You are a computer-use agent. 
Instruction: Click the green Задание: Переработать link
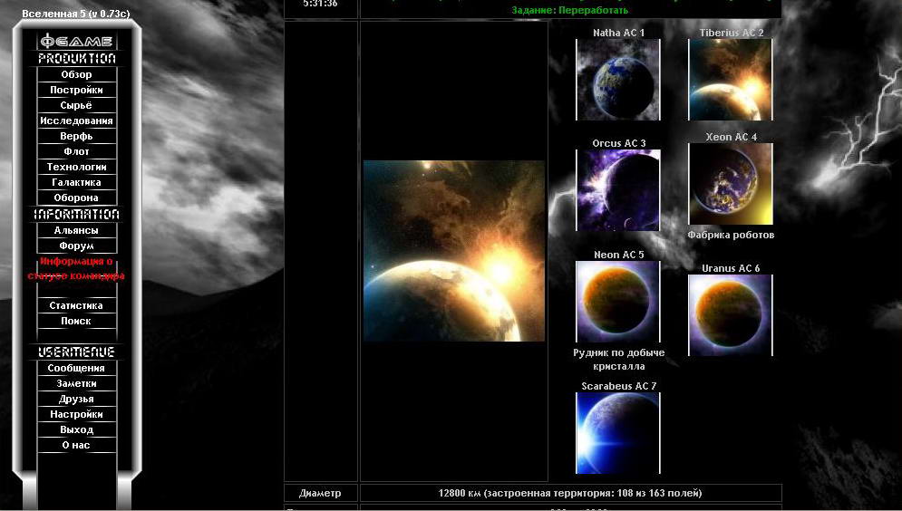(x=569, y=10)
